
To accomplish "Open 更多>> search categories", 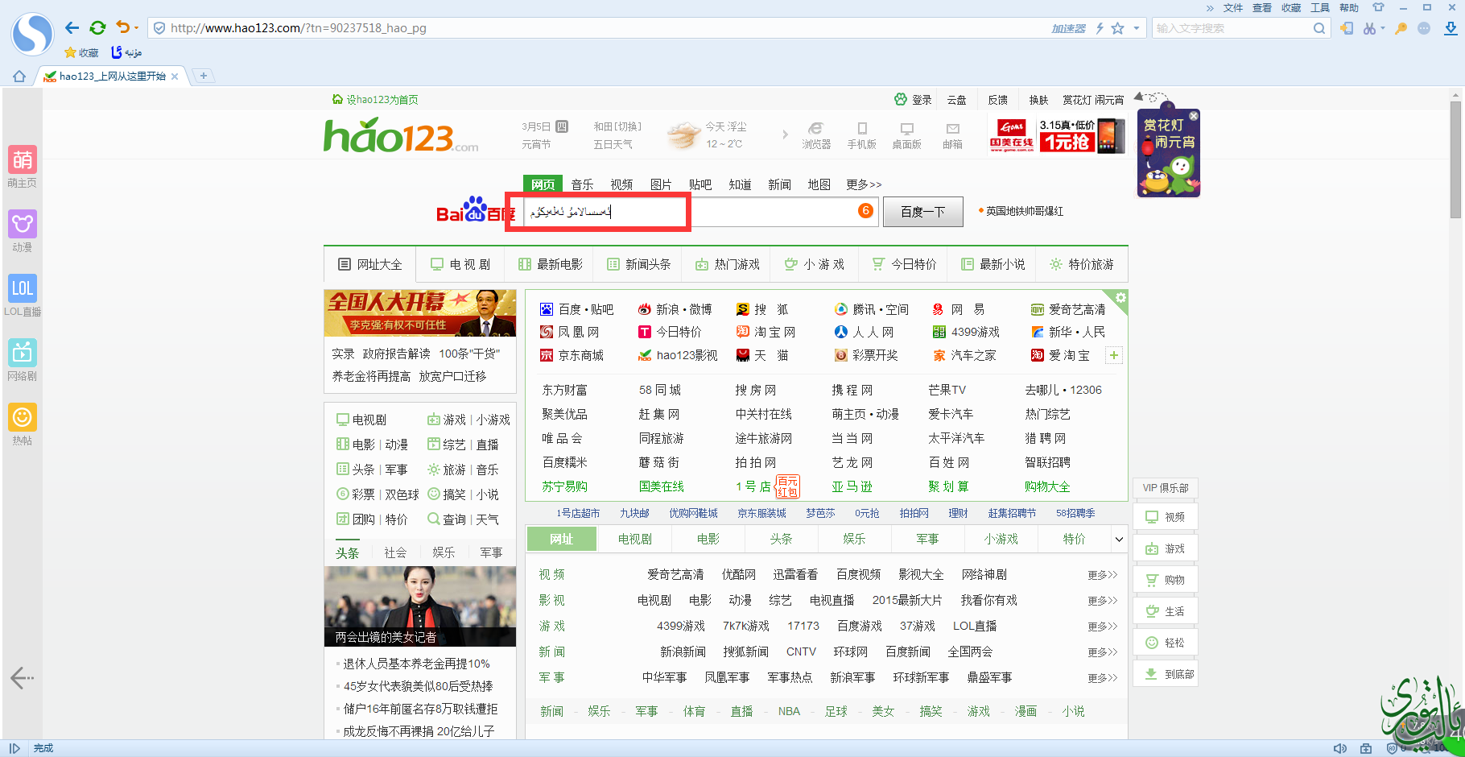I will [x=864, y=184].
